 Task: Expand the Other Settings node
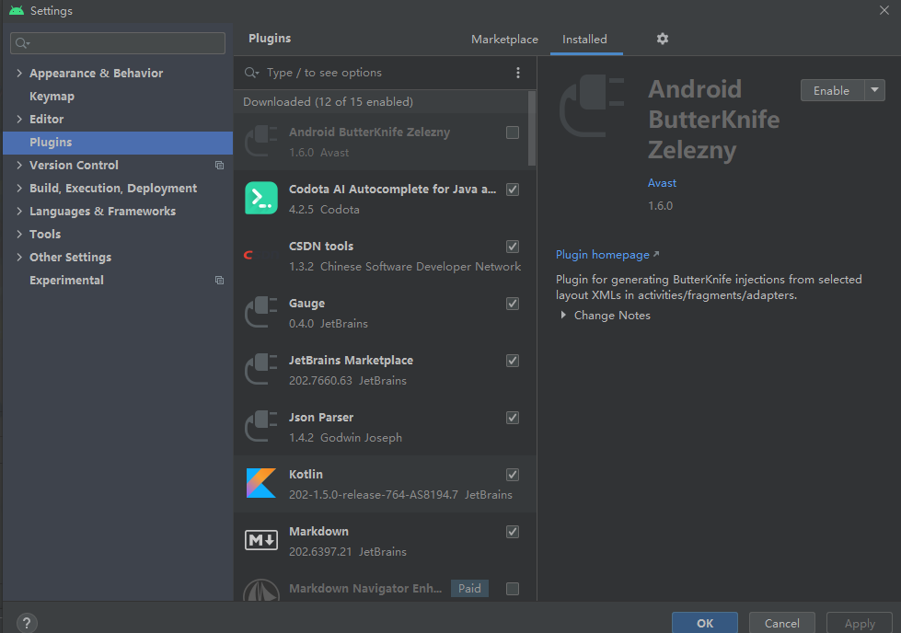(19, 257)
